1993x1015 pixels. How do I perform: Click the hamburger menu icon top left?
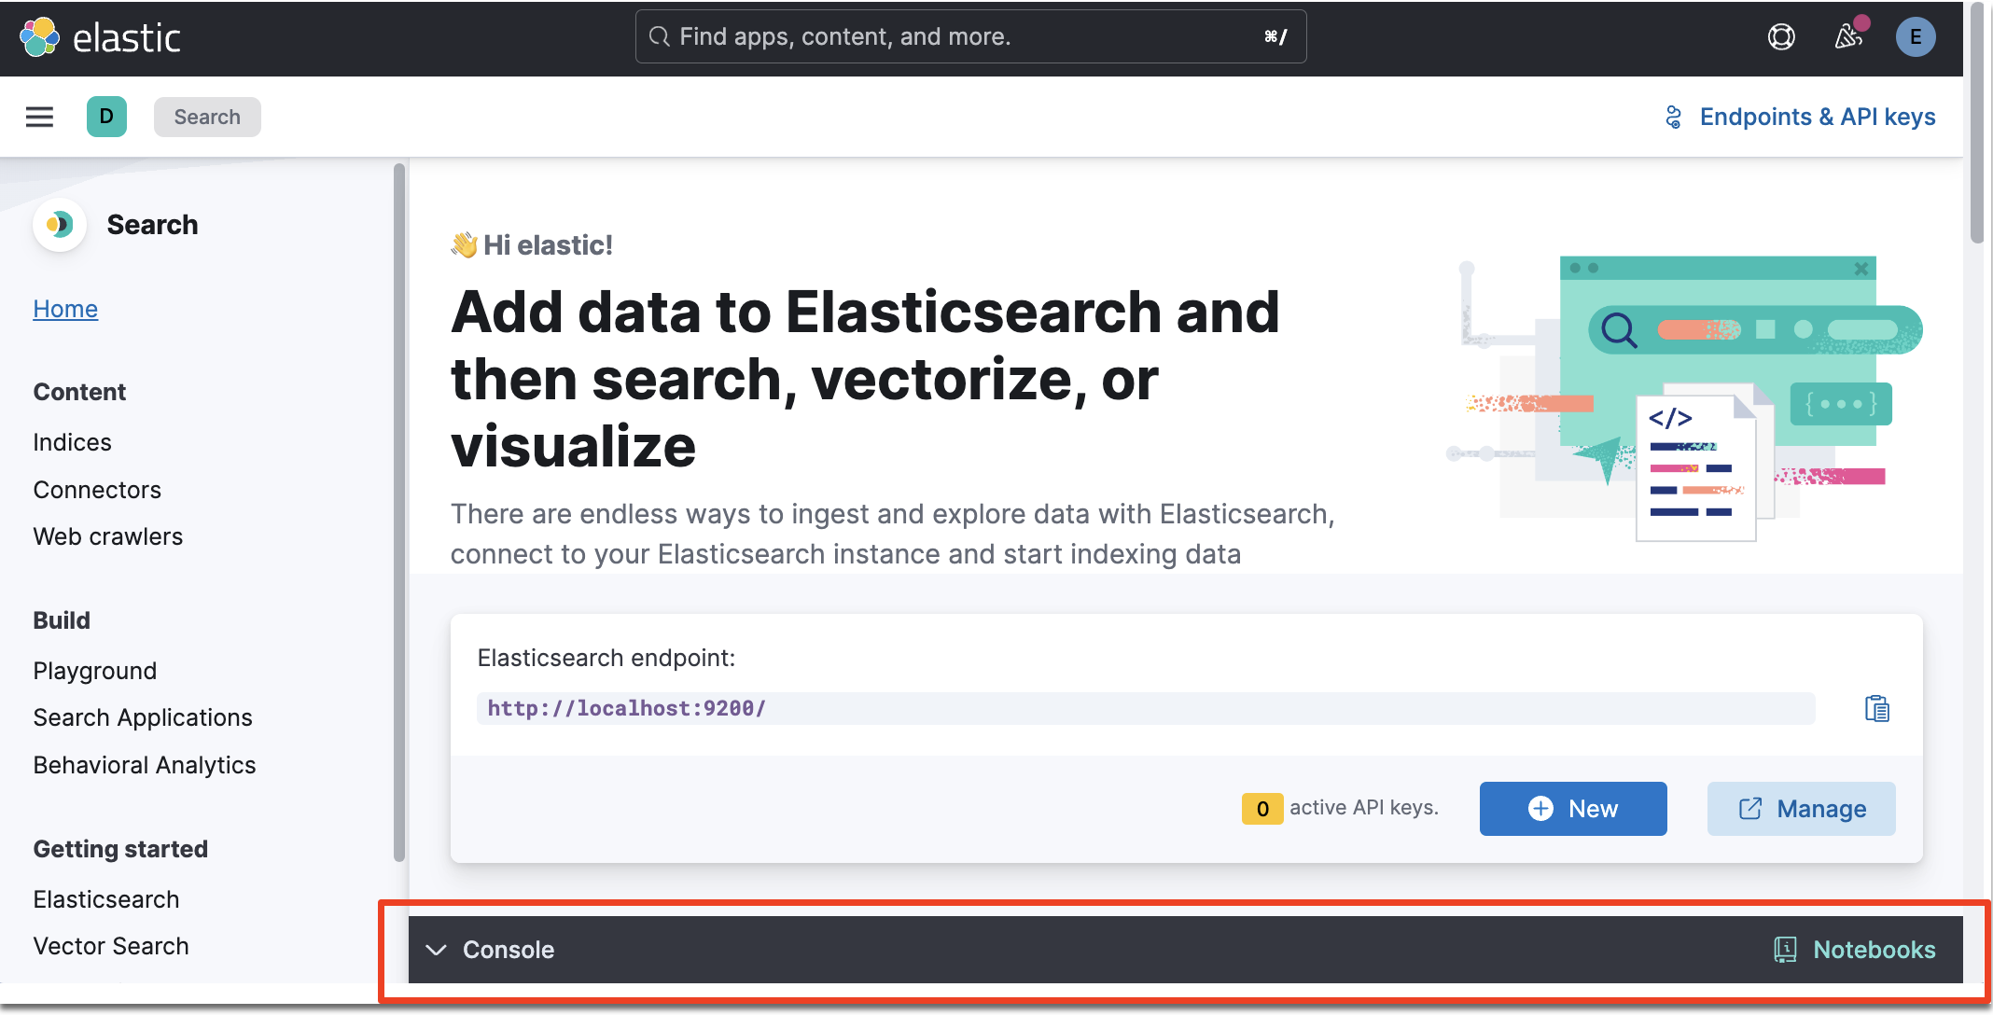40,117
